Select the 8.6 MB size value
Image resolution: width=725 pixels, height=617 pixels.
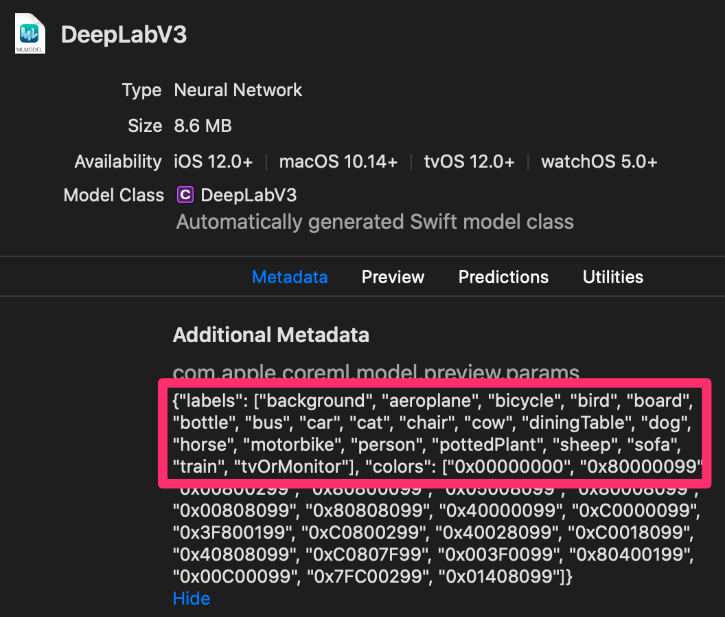[x=203, y=126]
